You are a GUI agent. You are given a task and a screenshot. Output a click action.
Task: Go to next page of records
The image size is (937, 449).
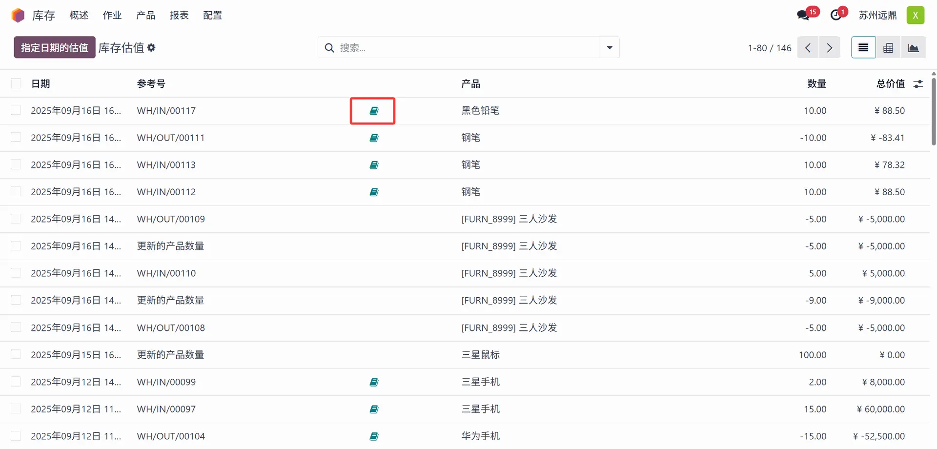(x=830, y=48)
